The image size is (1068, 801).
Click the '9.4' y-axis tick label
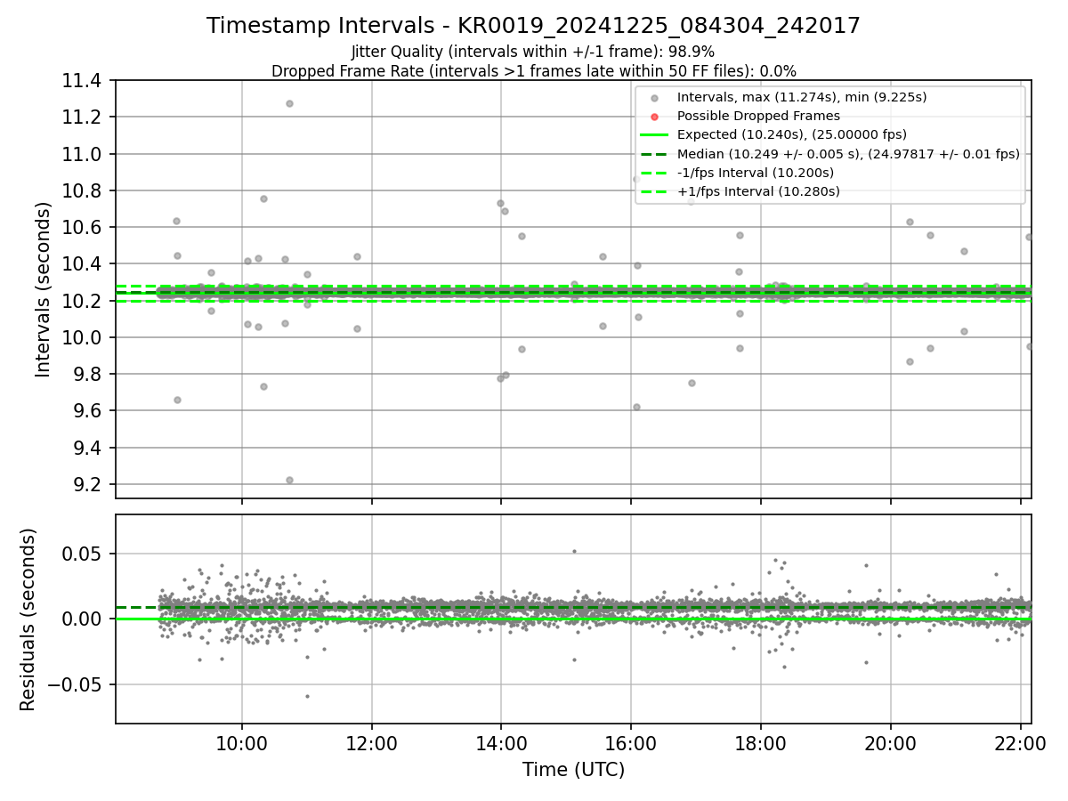click(x=89, y=448)
